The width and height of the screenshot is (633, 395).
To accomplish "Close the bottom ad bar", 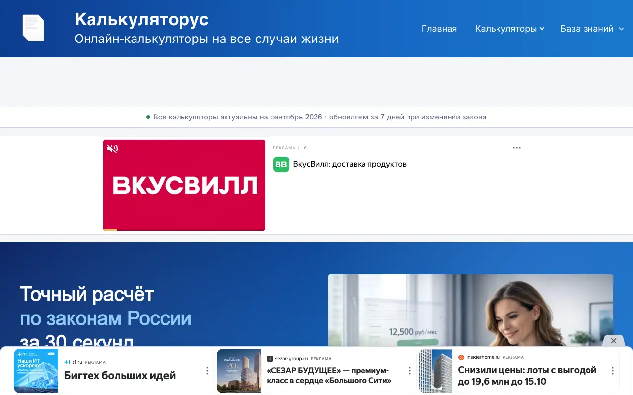I will (614, 341).
